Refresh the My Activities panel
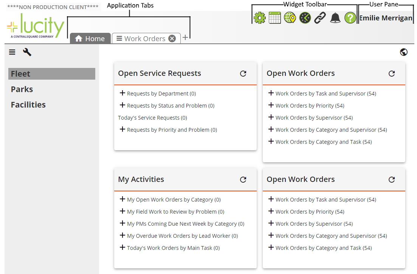 click(243, 180)
